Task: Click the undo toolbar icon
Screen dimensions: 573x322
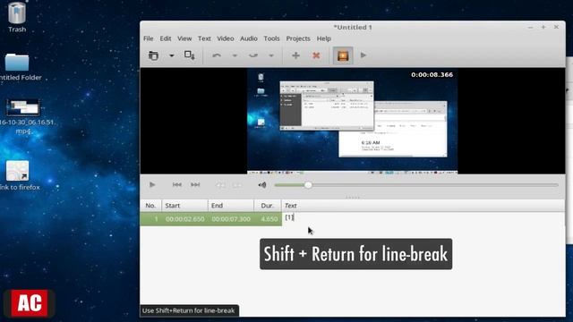Action: [217, 55]
